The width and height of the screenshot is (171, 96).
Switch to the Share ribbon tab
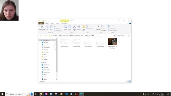[52, 23]
